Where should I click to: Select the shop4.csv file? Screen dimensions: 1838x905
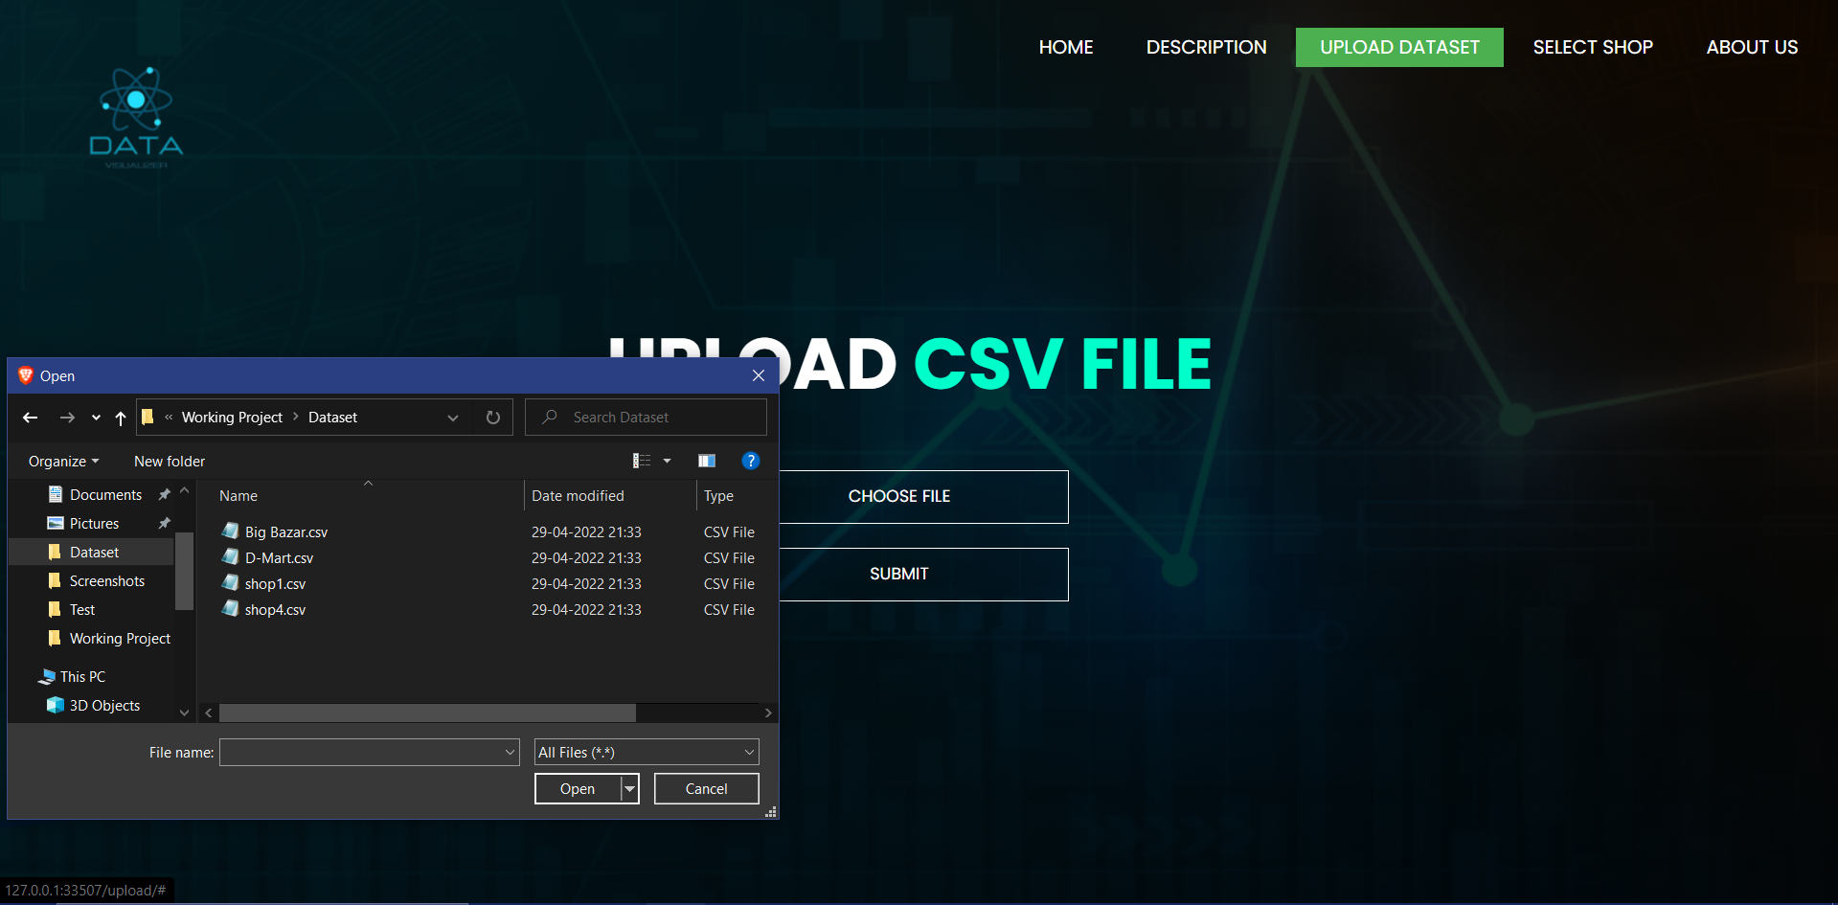pos(275,610)
